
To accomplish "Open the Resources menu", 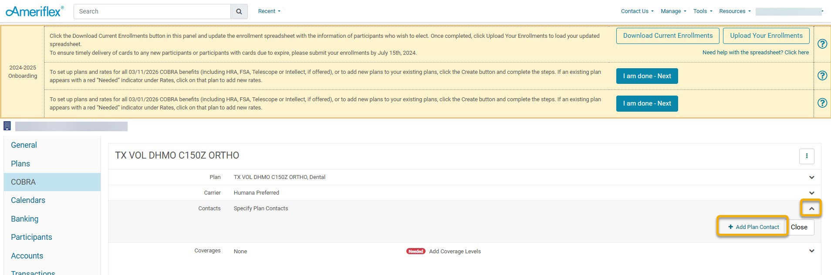I will [735, 11].
